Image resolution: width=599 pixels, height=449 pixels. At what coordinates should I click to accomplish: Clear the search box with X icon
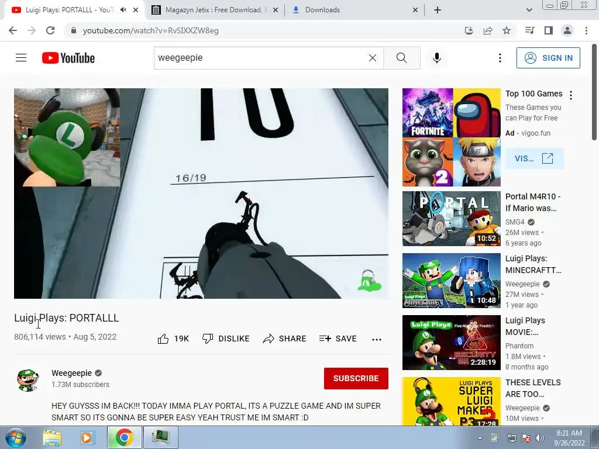click(x=373, y=58)
